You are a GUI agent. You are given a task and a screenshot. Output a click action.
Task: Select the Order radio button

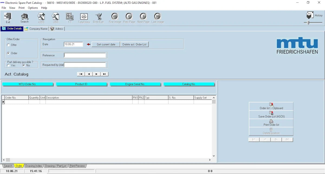point(8,53)
